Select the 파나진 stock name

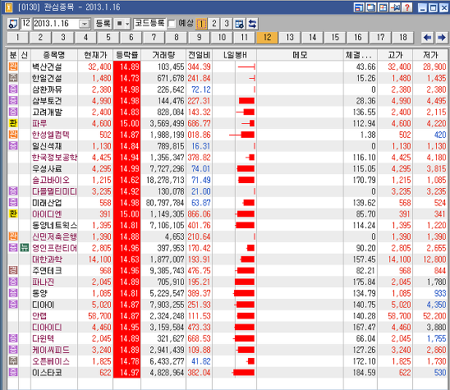pyautogui.click(x=43, y=282)
